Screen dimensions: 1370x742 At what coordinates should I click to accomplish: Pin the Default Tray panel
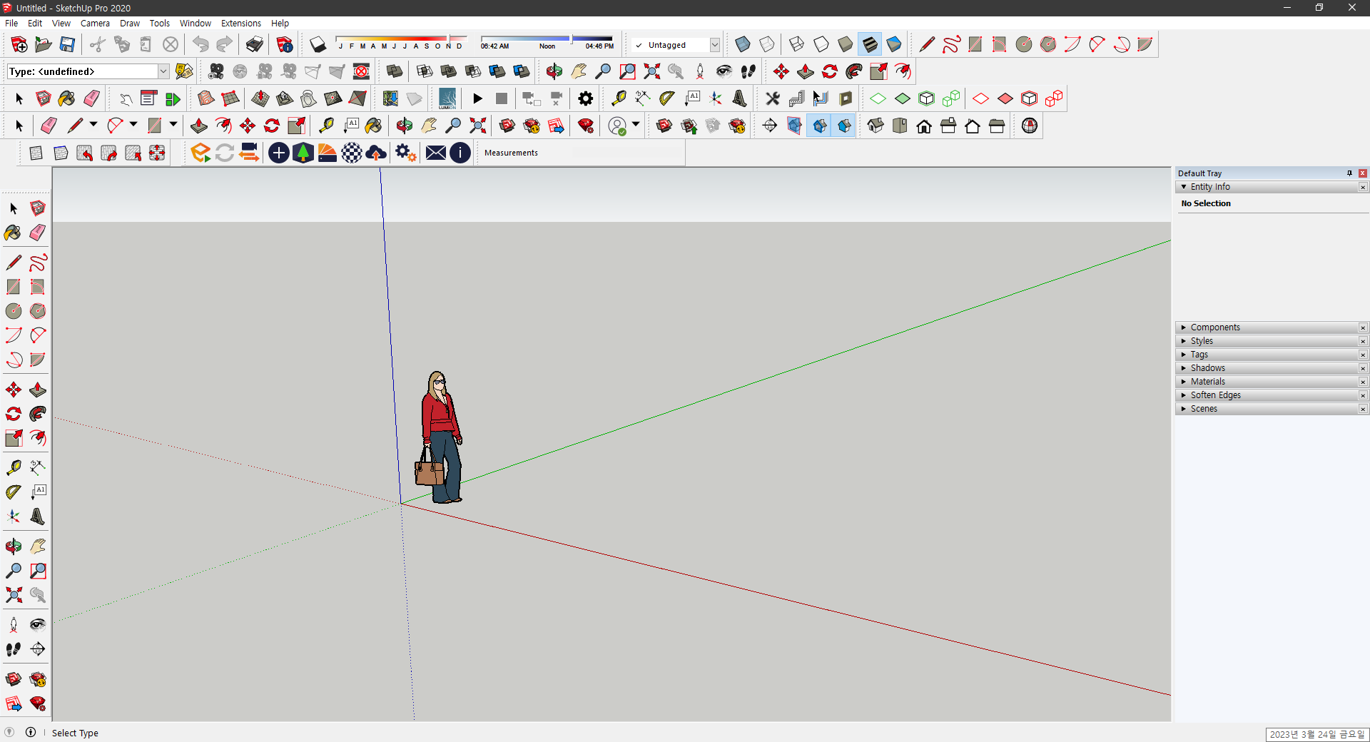click(x=1349, y=173)
